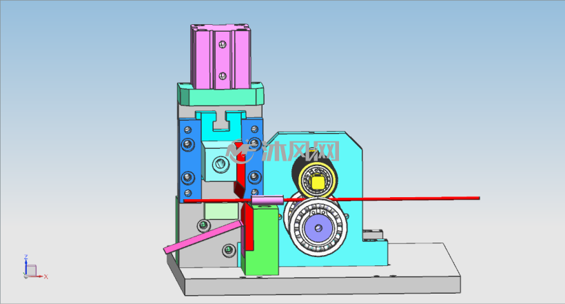The width and height of the screenshot is (565, 304).
Task: Click the hex socket screw on light-cyan block
Action: 220,164
